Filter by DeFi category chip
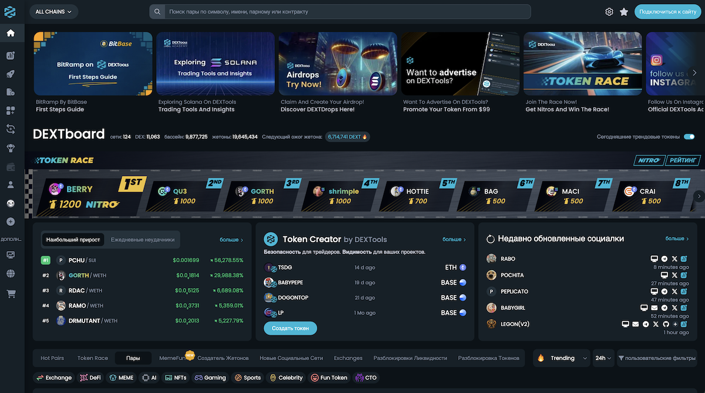705x393 pixels. click(x=90, y=378)
